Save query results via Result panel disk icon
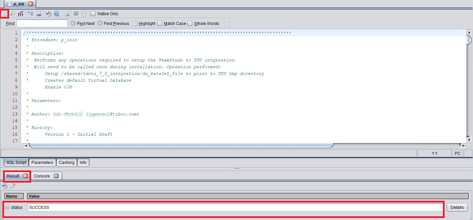Viewport: 473px width, 220px height. 4,186
